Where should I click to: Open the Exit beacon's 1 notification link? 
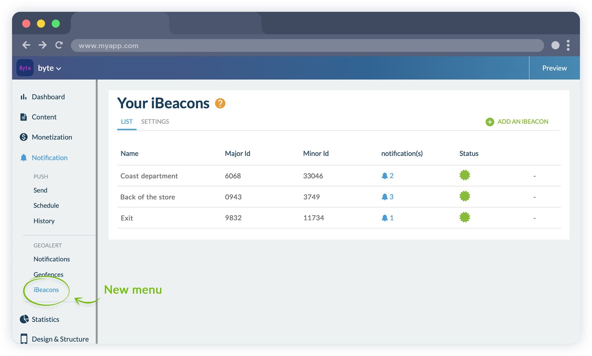click(388, 218)
